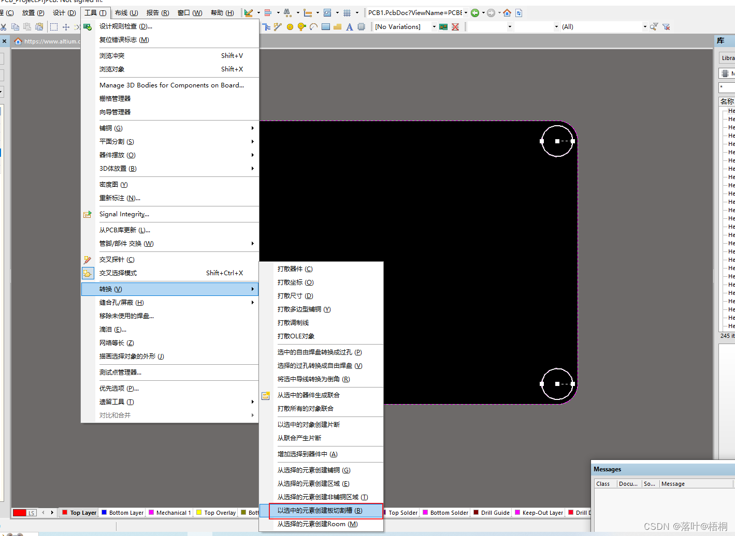735x536 pixels.
Task: Select the rectangular selection tool icon
Action: [x=54, y=27]
